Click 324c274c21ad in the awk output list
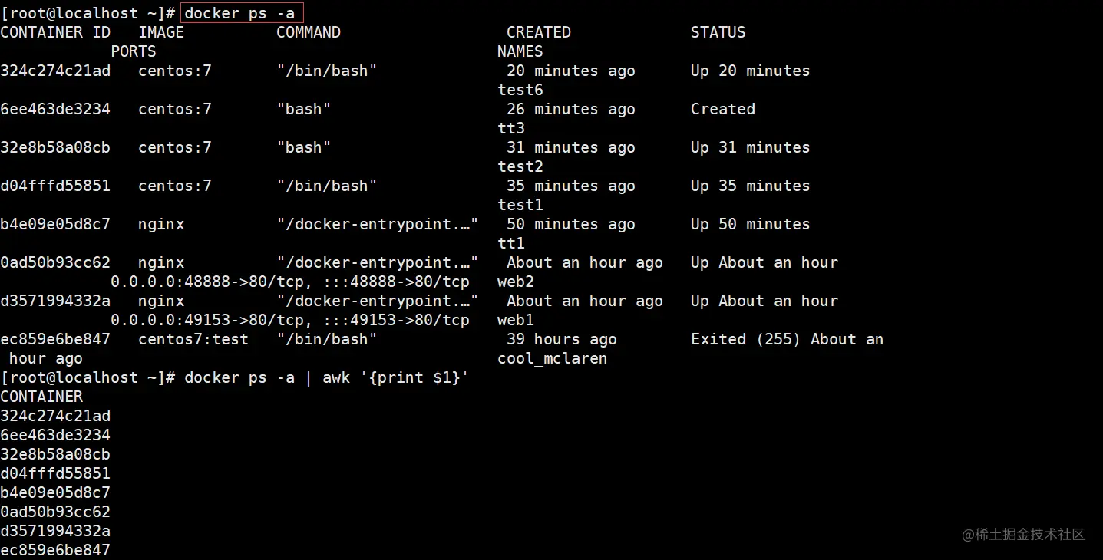Image resolution: width=1103 pixels, height=560 pixels. pos(55,416)
